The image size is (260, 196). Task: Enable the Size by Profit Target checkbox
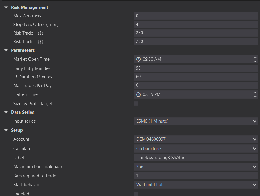coord(136,104)
